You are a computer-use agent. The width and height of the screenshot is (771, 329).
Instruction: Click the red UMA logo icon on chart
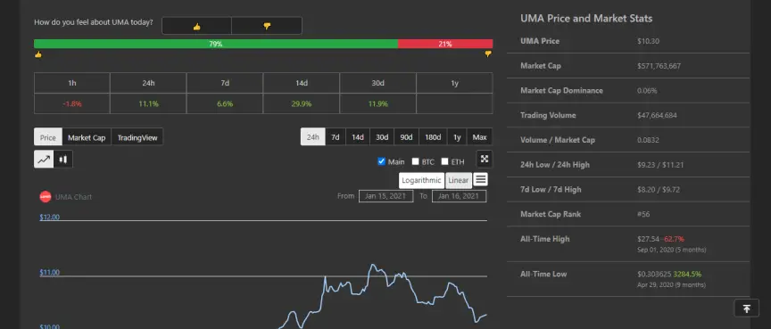pos(46,196)
